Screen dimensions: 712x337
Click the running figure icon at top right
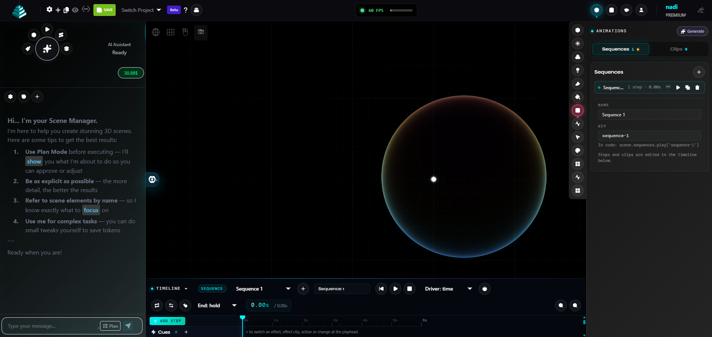coord(701,10)
